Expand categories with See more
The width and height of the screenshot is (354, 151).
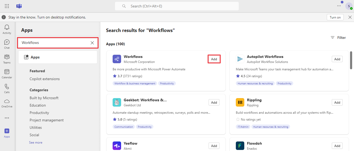click(36, 143)
